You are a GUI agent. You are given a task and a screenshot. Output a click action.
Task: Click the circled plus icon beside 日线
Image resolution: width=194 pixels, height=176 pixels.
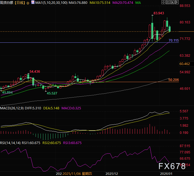point(28,3)
